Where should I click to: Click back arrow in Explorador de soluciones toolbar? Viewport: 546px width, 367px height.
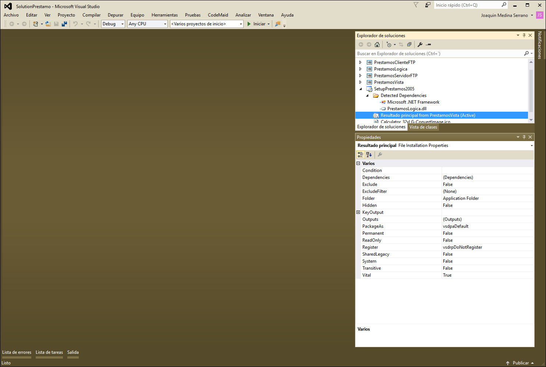[x=361, y=44]
